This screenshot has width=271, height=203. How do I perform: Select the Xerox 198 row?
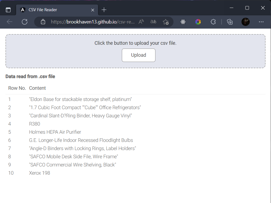click(40, 173)
